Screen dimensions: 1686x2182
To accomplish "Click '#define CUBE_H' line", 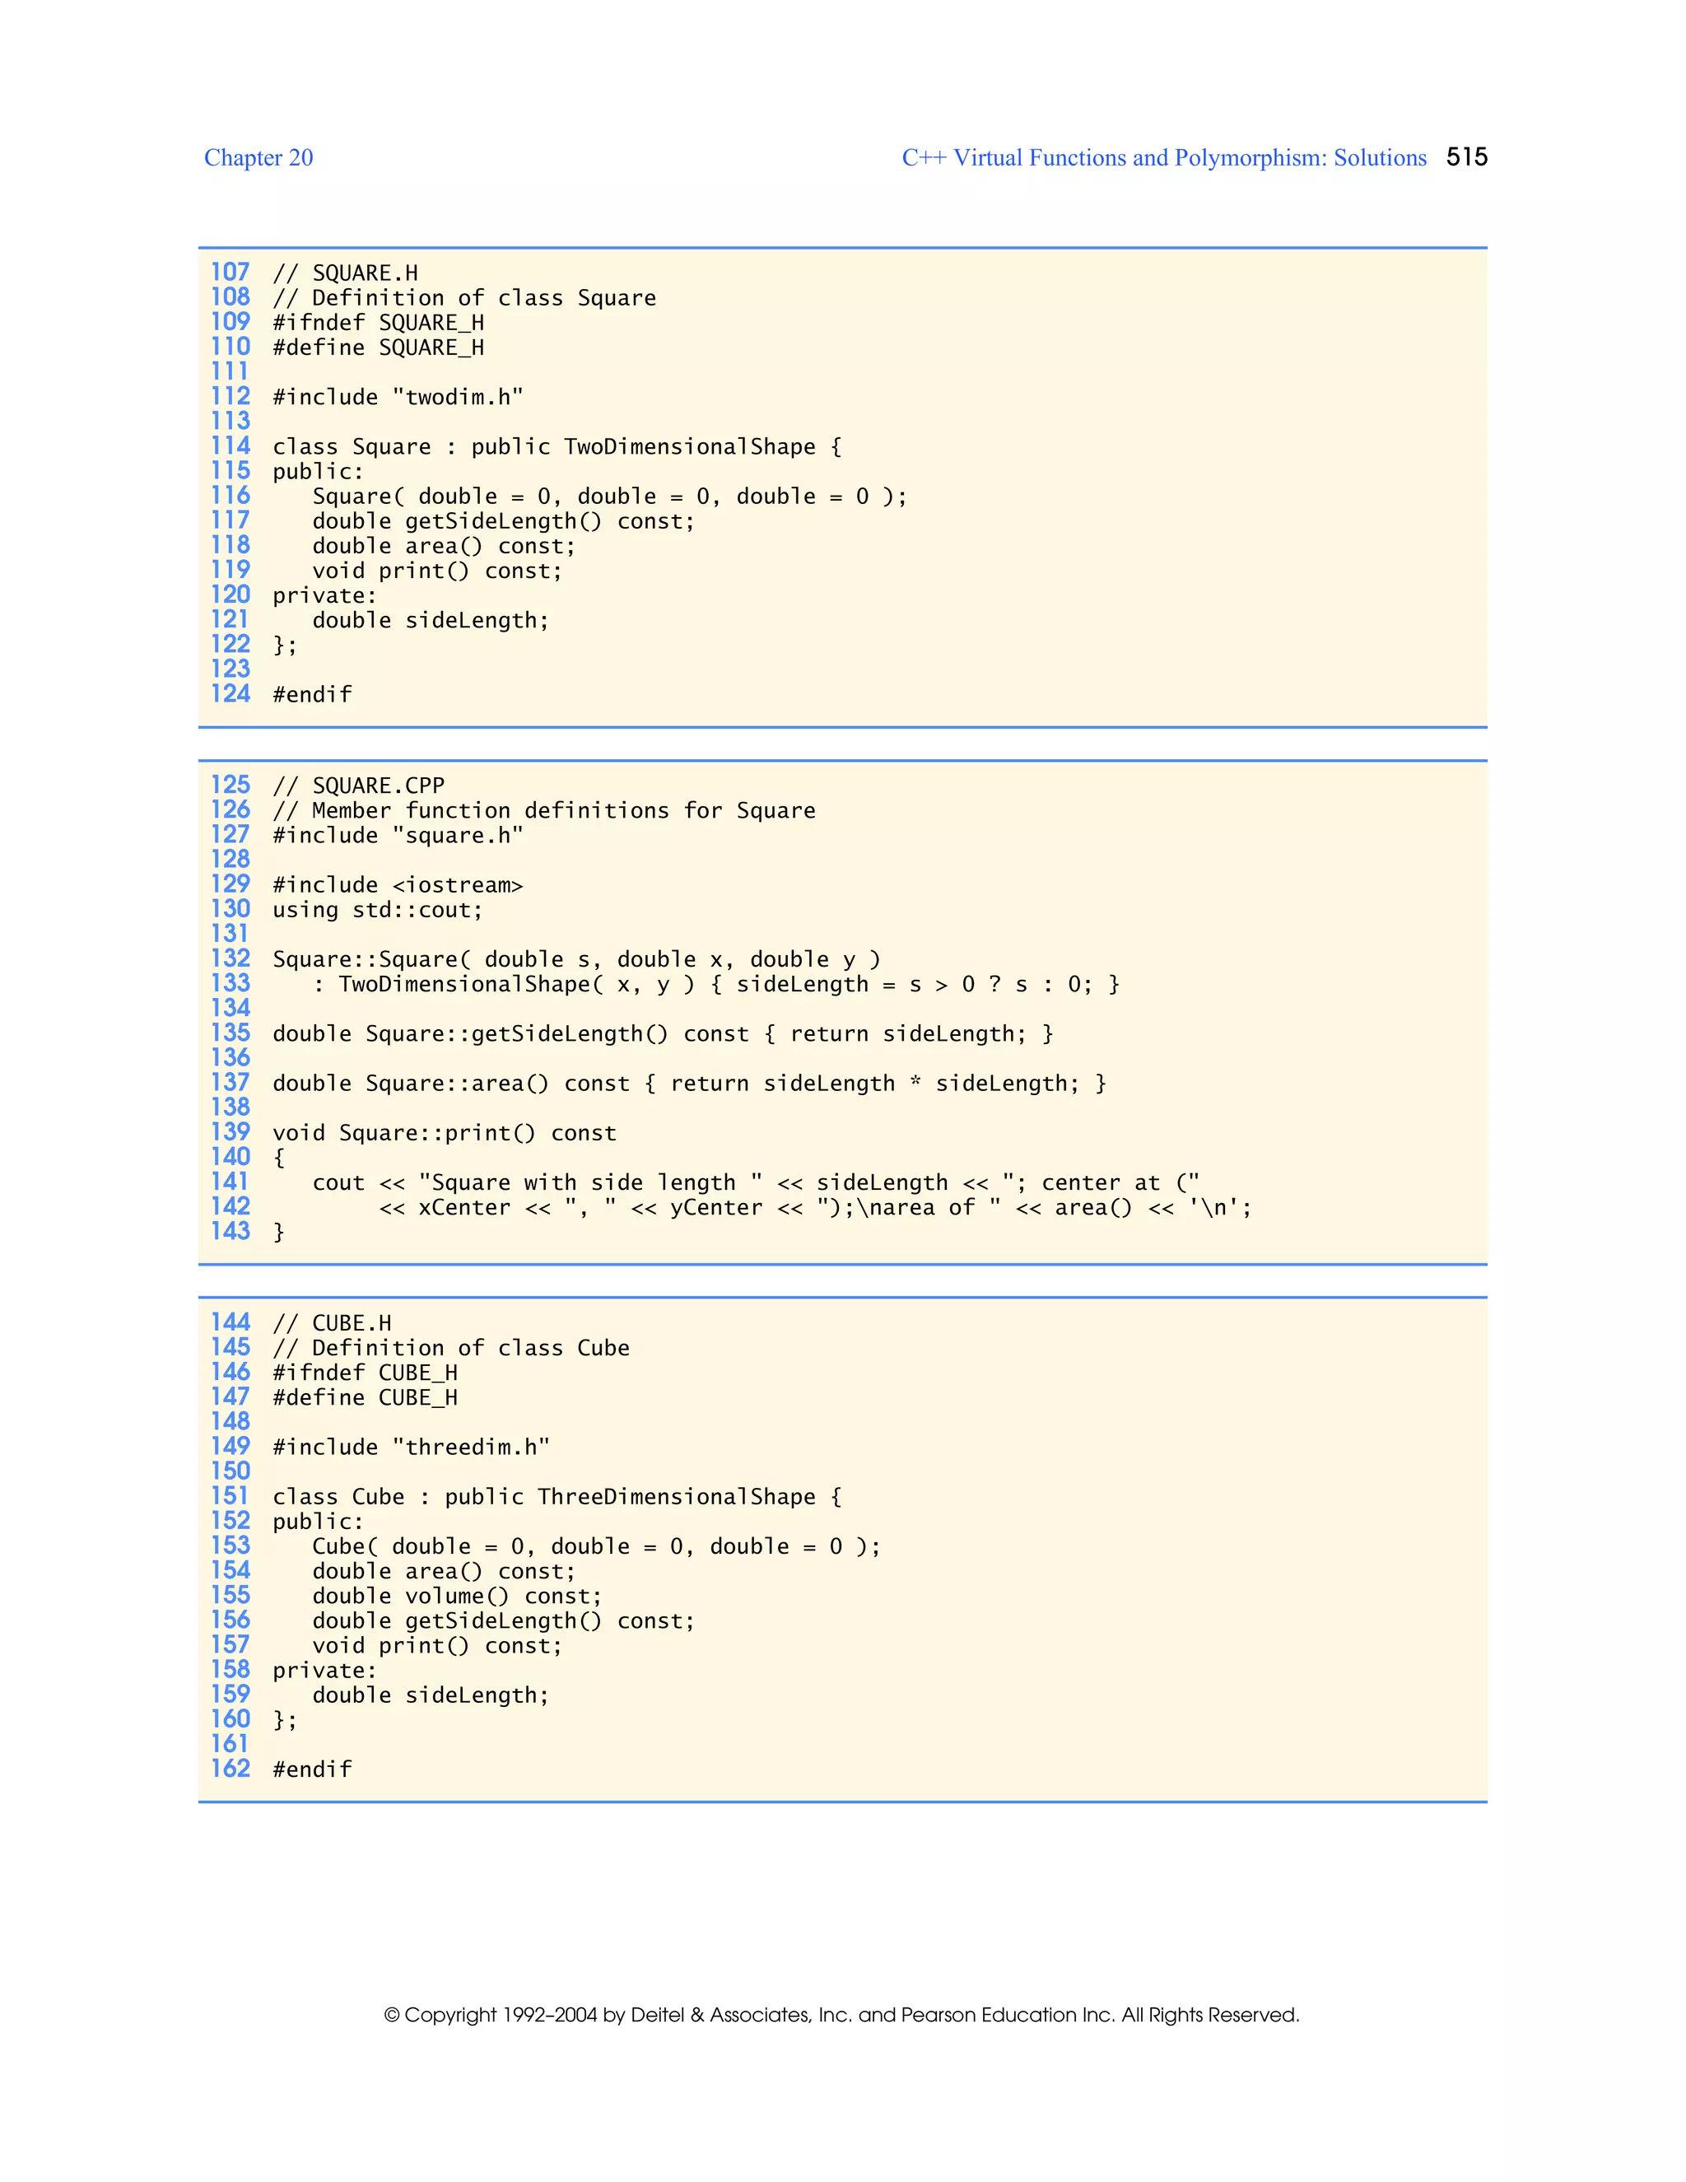I will pyautogui.click(x=366, y=1398).
